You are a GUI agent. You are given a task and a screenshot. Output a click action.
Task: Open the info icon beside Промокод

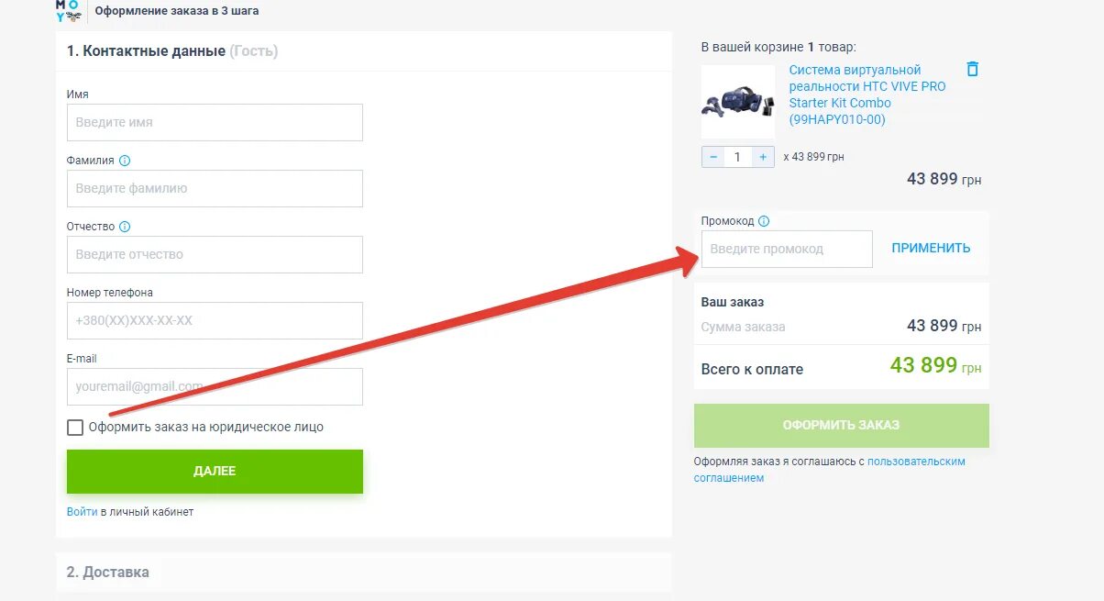pyautogui.click(x=764, y=221)
